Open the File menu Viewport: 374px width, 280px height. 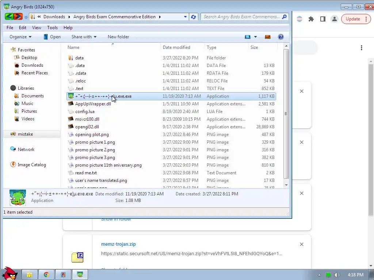10,28
